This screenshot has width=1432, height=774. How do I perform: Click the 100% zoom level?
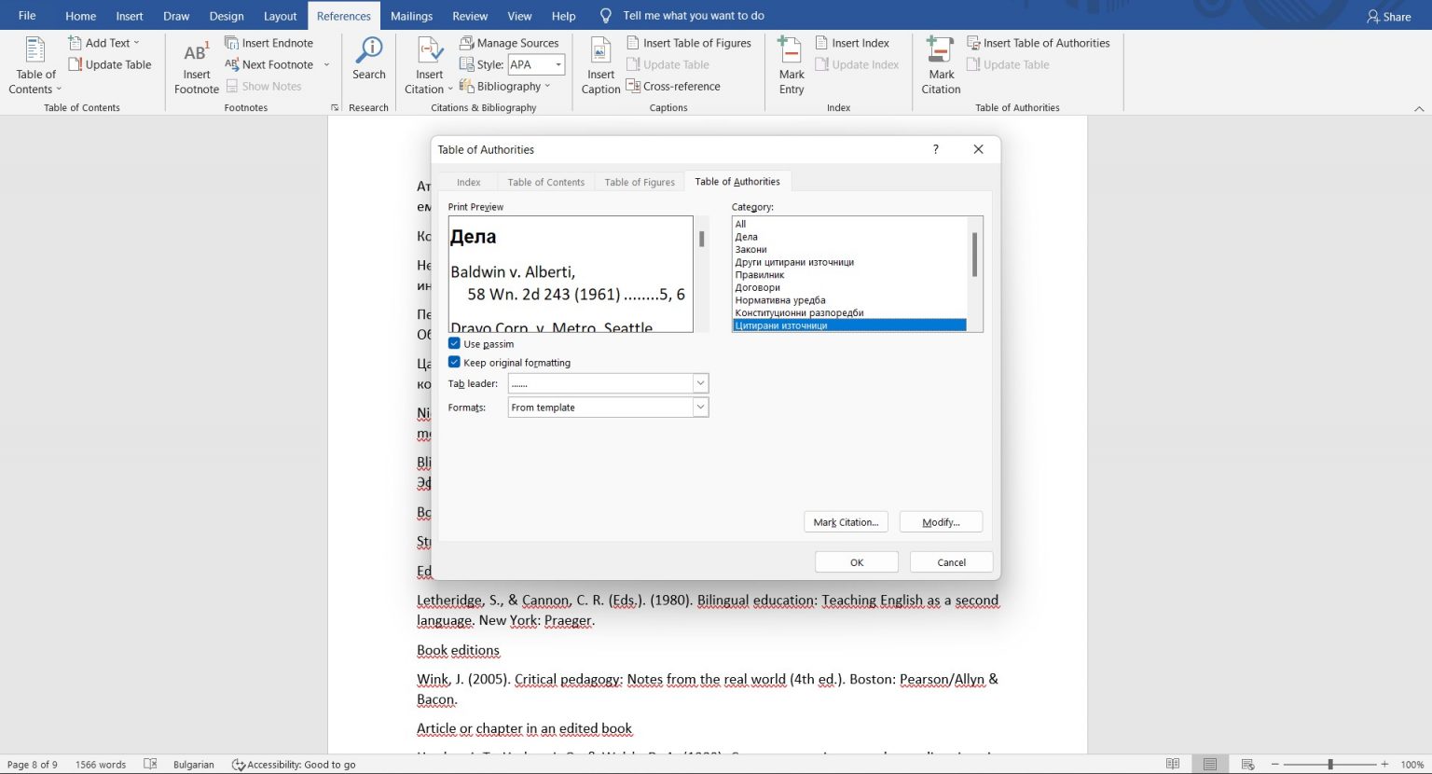[x=1411, y=764]
